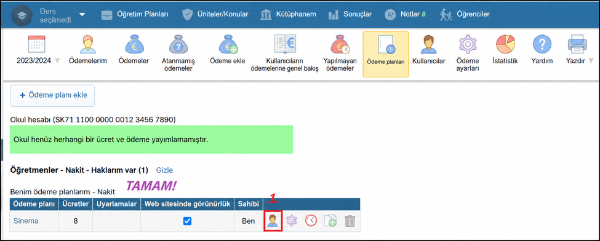The width and height of the screenshot is (600, 241).
Task: Open the Kütüphanem menu
Action: [x=288, y=14]
